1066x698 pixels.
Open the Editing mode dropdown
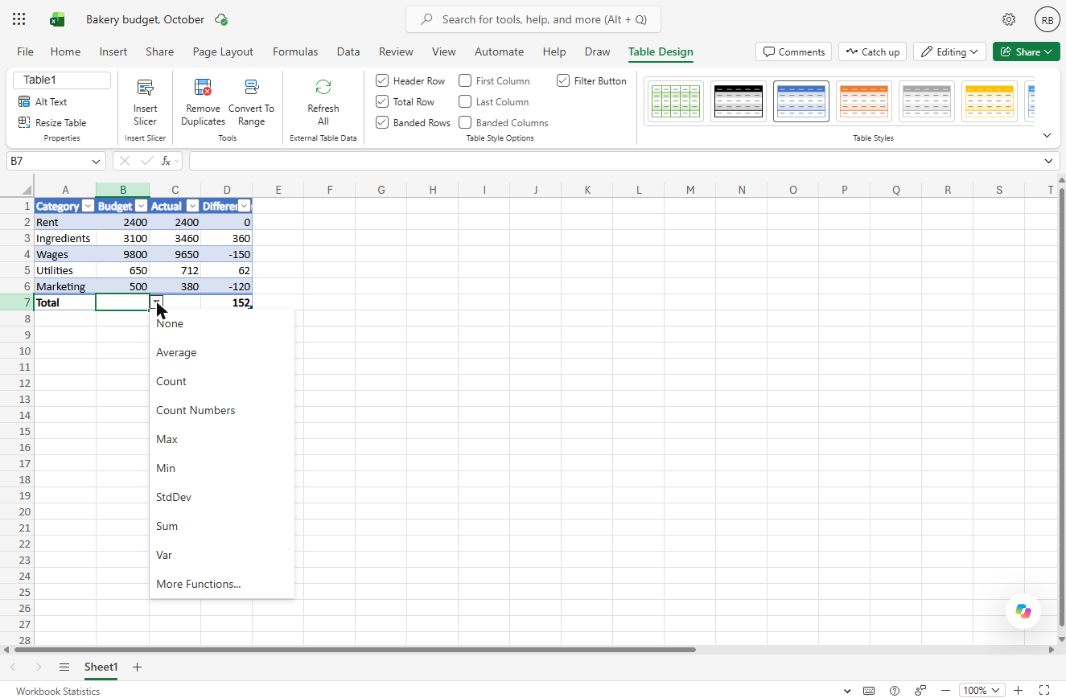949,51
